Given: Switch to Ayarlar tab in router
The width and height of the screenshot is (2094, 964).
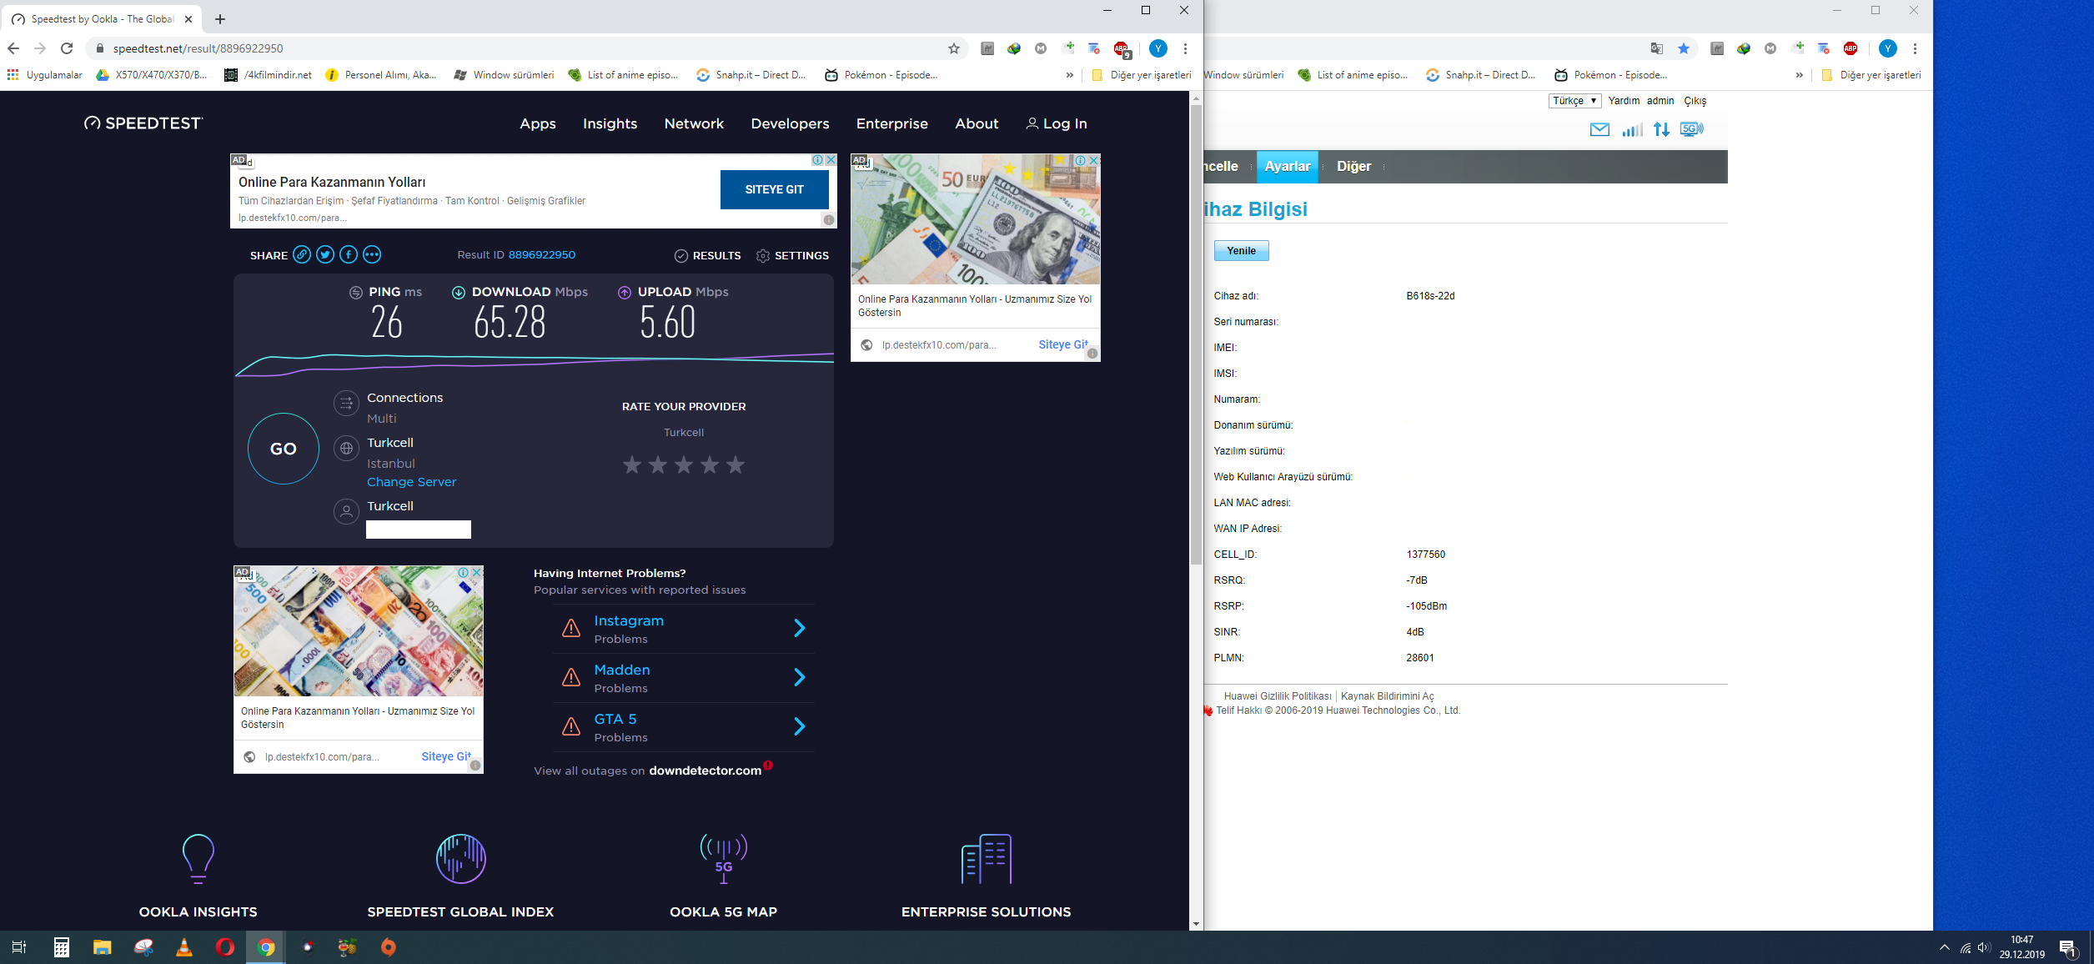Looking at the screenshot, I should pos(1288,167).
